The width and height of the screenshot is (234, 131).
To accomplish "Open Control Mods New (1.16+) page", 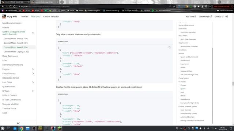I will pyautogui.click(x=16, y=39).
